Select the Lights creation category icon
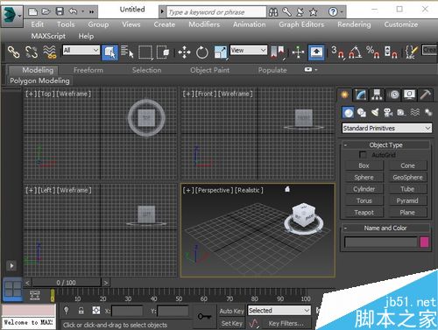Viewport: 438px width, 330px height. [375, 113]
